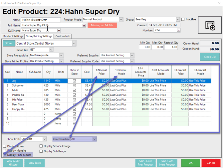Click the Stock List button
223x168 pixels.
point(210,57)
